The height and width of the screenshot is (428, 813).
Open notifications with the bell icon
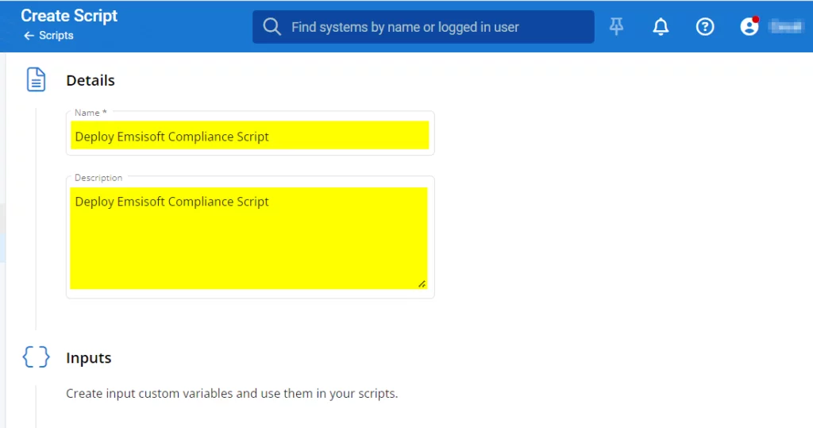coord(661,27)
